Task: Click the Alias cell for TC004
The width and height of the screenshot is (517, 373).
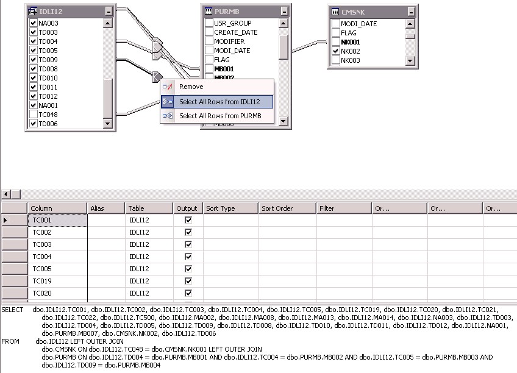Action: tap(106, 257)
